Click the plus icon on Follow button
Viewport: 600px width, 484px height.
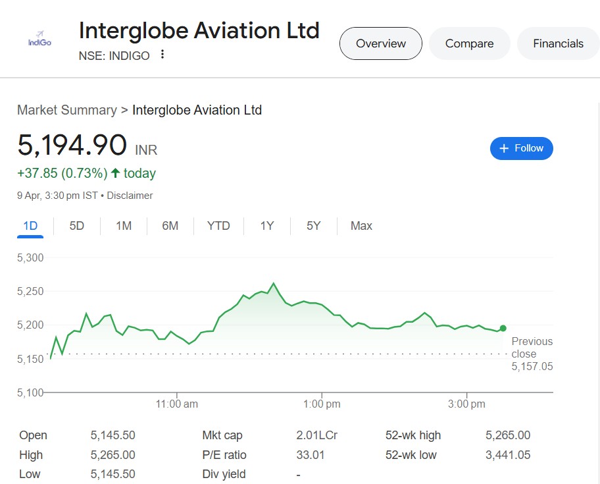(x=505, y=148)
